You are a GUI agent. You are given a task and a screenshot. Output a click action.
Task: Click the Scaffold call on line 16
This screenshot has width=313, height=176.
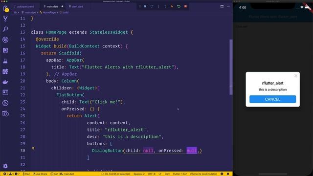(69, 53)
